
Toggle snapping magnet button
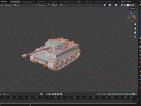tap(53, 5)
